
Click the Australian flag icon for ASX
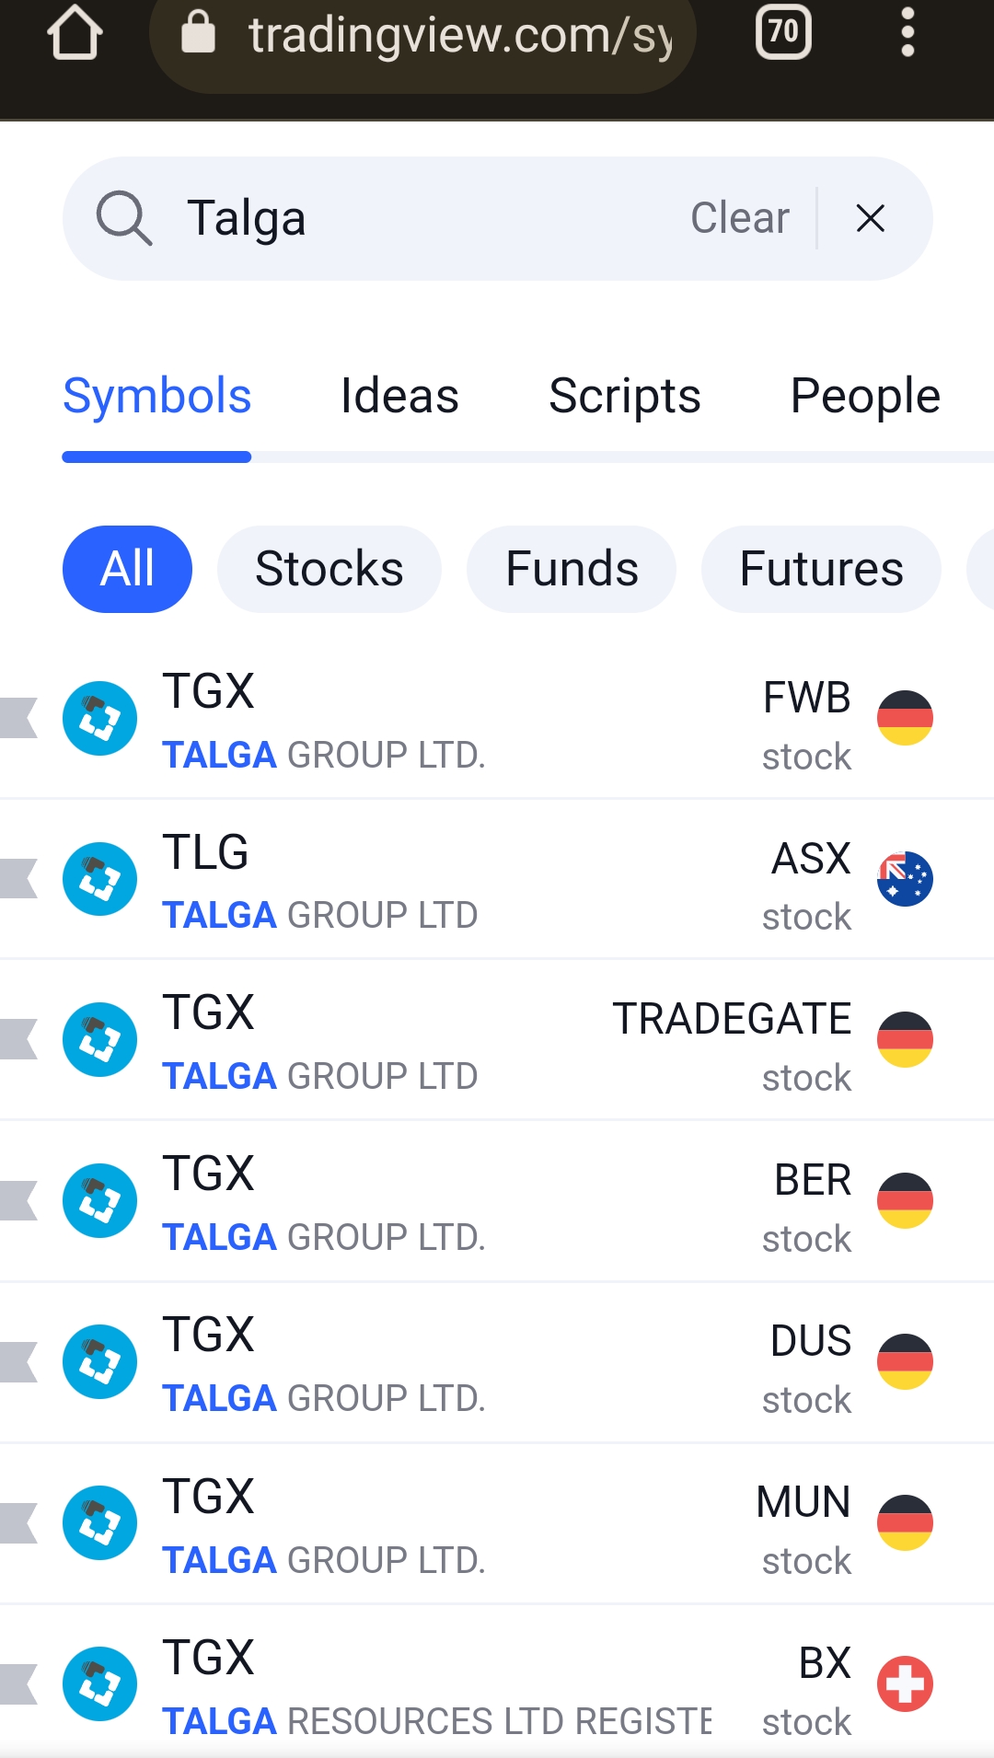(x=905, y=879)
